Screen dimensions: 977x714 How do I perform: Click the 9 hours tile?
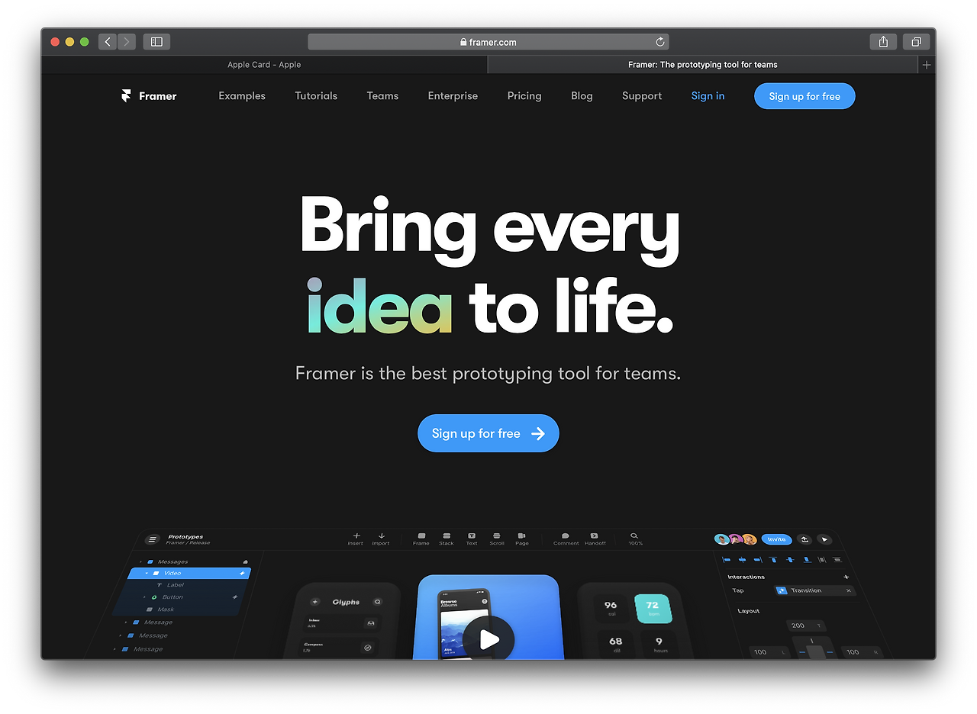[659, 645]
